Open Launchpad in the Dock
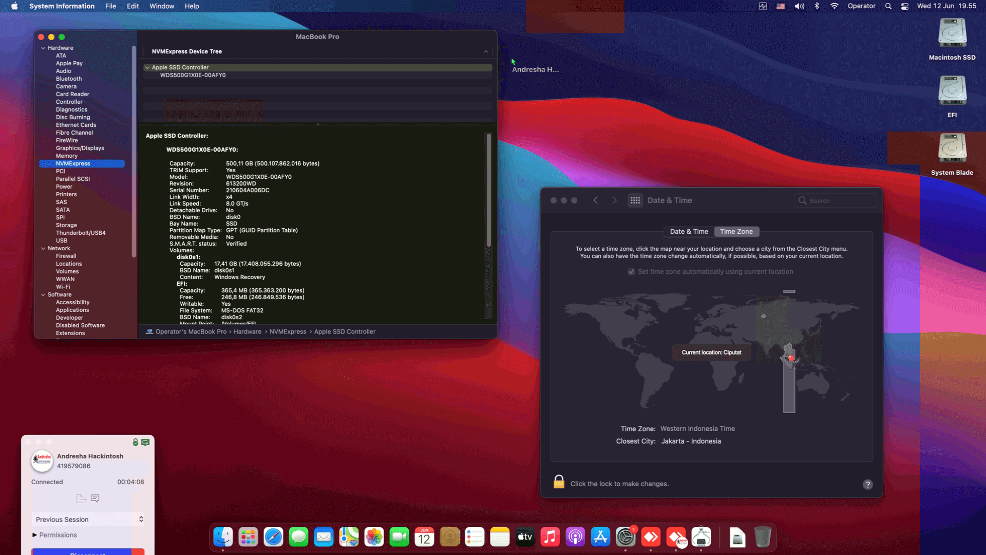Screen dimensions: 986x555 pos(248,538)
